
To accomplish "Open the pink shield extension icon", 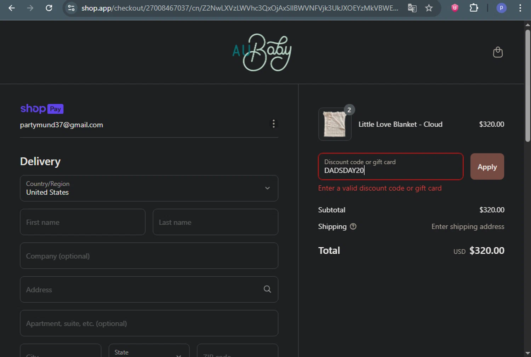I will pyautogui.click(x=455, y=8).
